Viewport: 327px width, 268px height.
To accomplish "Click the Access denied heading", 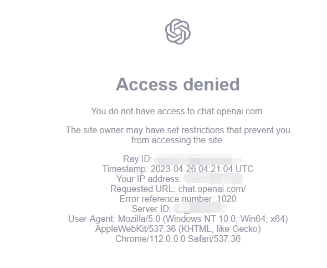I will pyautogui.click(x=178, y=84).
